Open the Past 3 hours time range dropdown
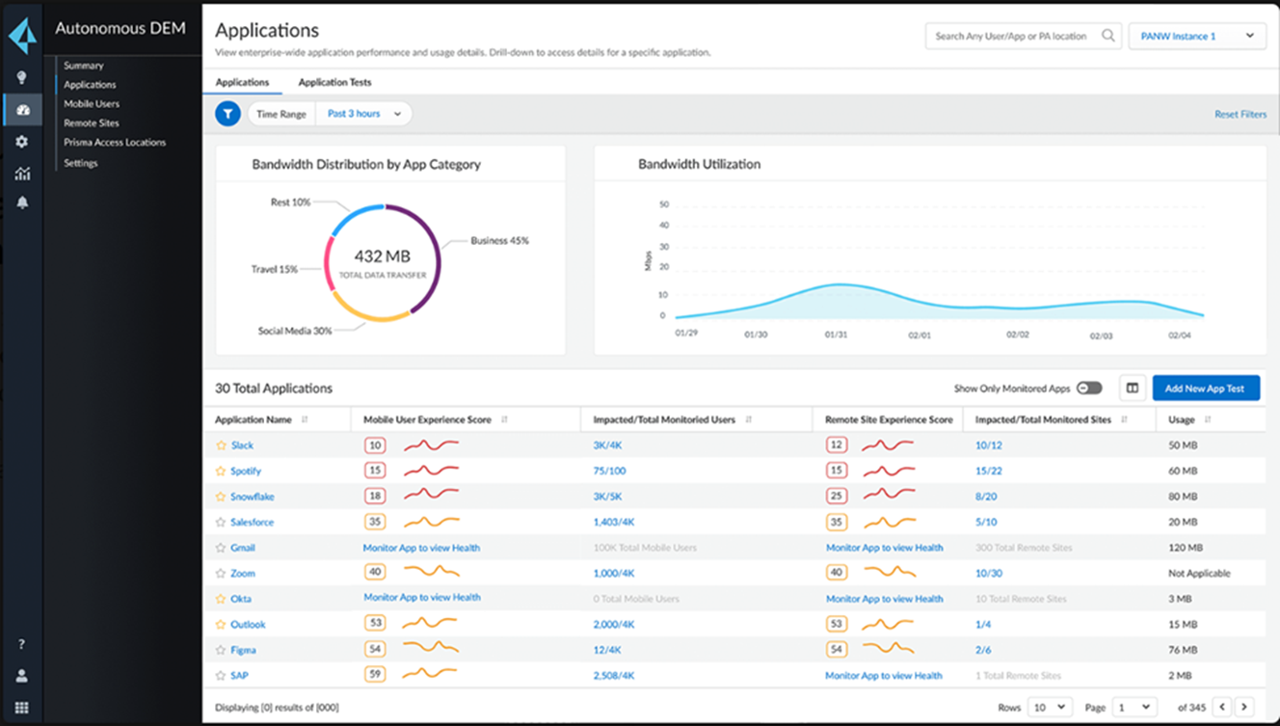 (x=363, y=114)
